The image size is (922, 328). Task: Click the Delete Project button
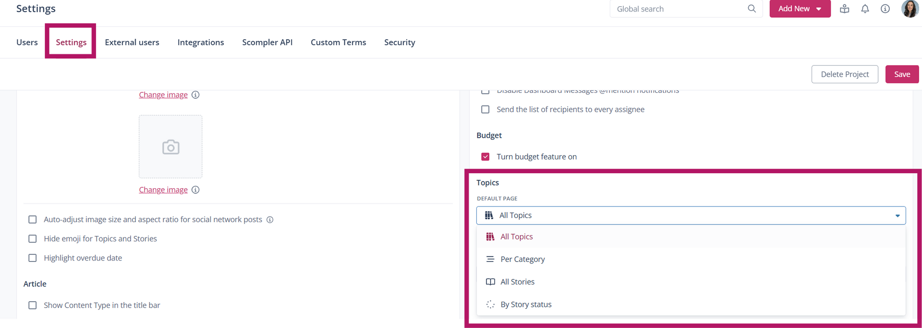(x=845, y=74)
